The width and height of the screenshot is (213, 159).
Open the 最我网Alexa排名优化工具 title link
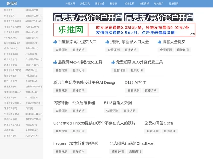[80, 62]
